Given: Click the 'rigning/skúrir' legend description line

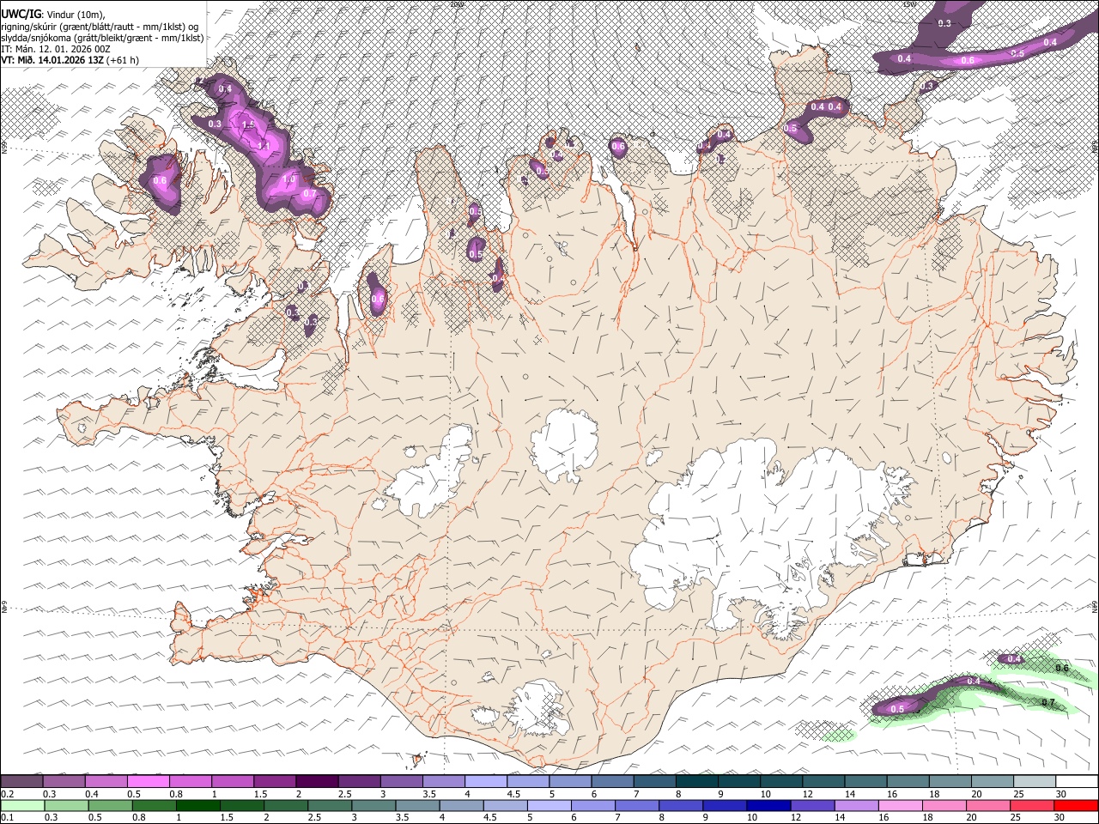Looking at the screenshot, I should 100,27.
